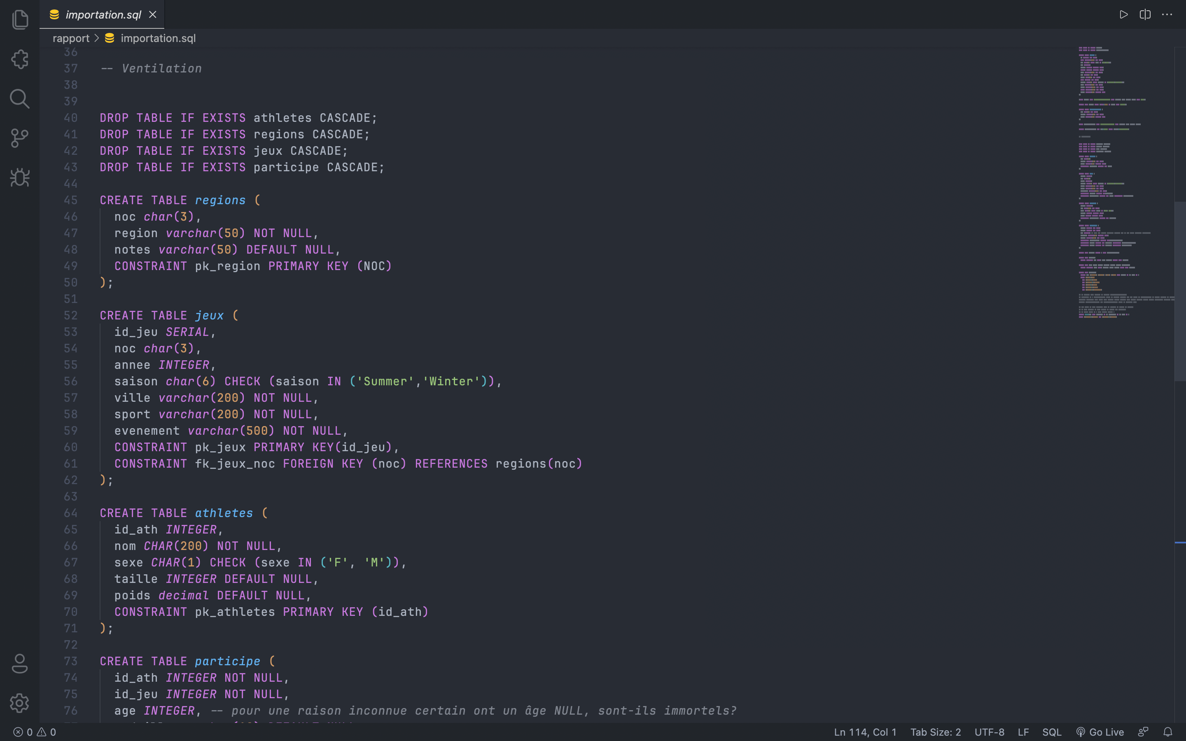The height and width of the screenshot is (741, 1186).
Task: Click 'ville varchar(200) NOT NULL,' line
Action: point(217,398)
